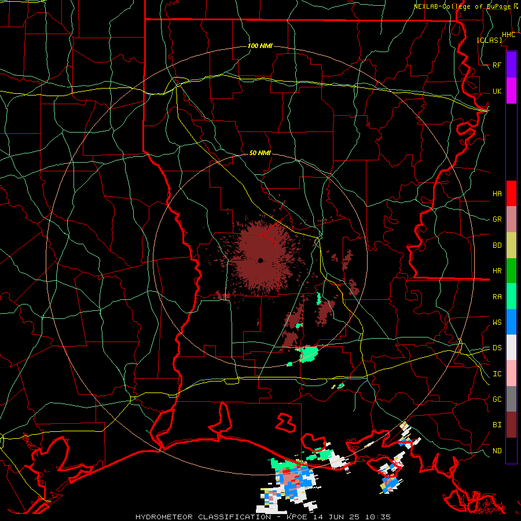This screenshot has height=521, width=521.
Task: Click the IC light pink legend swatch
Action: [x=511, y=373]
